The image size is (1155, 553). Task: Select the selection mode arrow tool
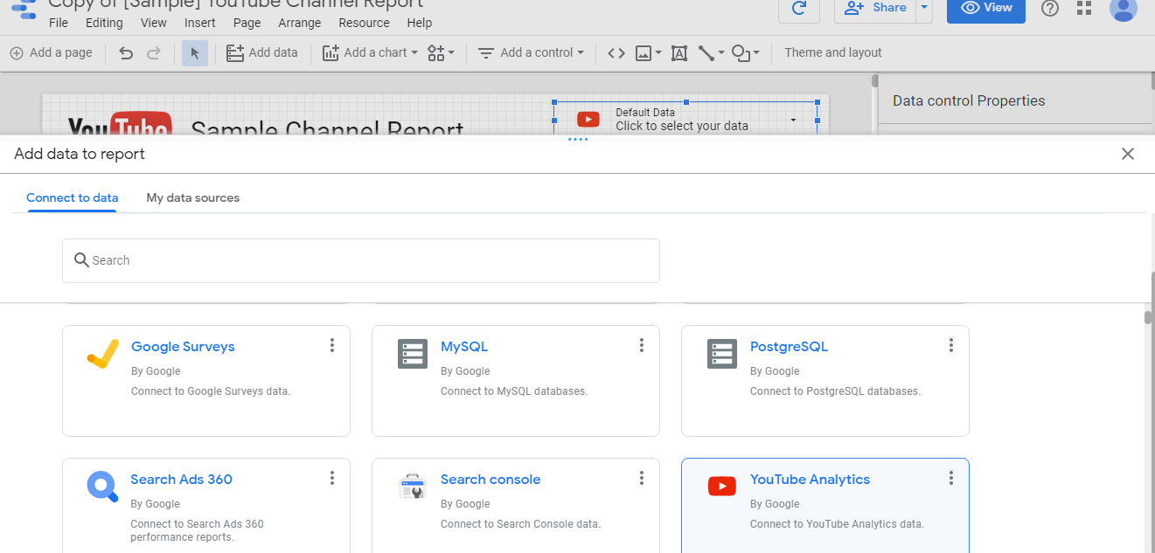coord(195,53)
